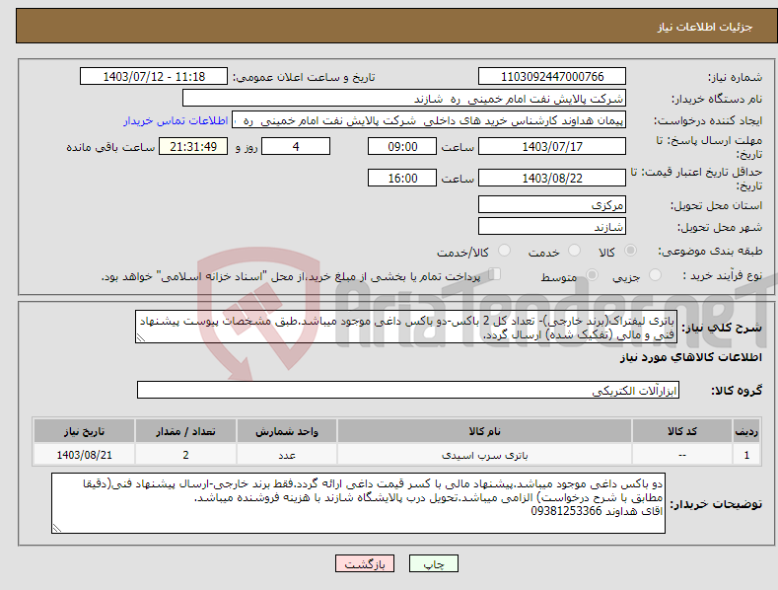Click the شهر محل تحویل field شازند

point(552,227)
